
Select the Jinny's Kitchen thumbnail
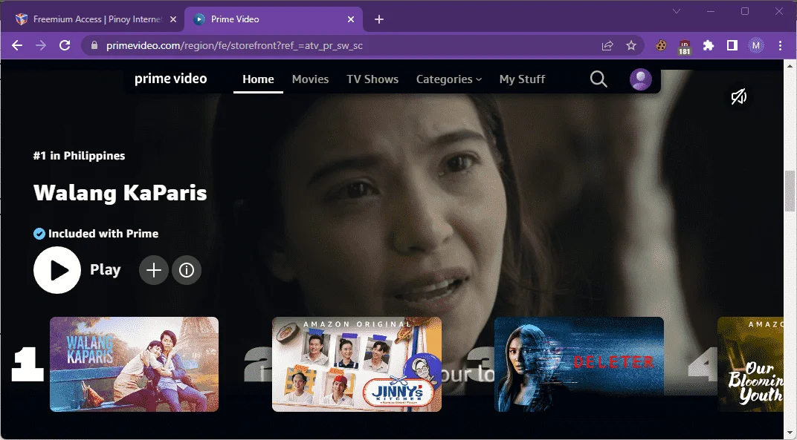(357, 364)
